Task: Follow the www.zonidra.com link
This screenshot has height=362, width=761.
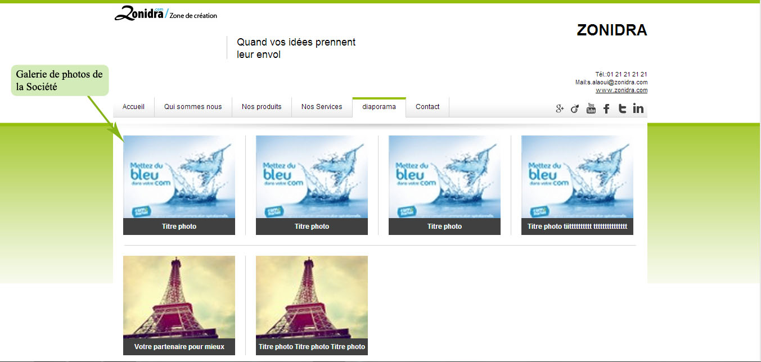Action: 621,90
